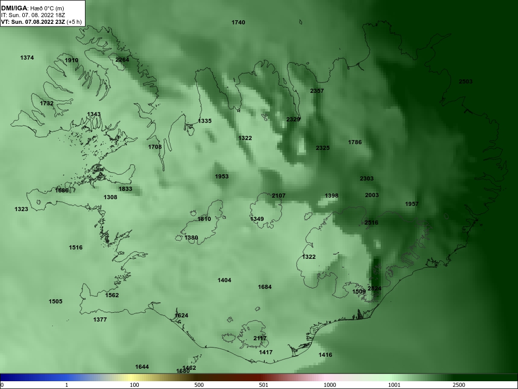
Task: Click the 1343 height label
Action: tap(94, 115)
